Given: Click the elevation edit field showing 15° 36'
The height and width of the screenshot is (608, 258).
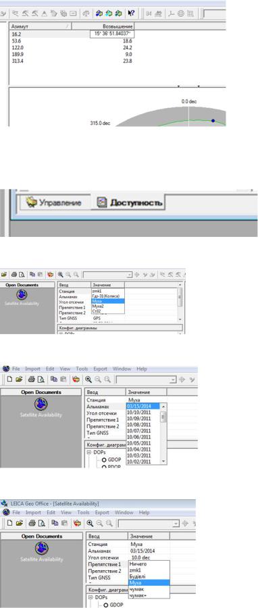Looking at the screenshot, I should (112, 34).
